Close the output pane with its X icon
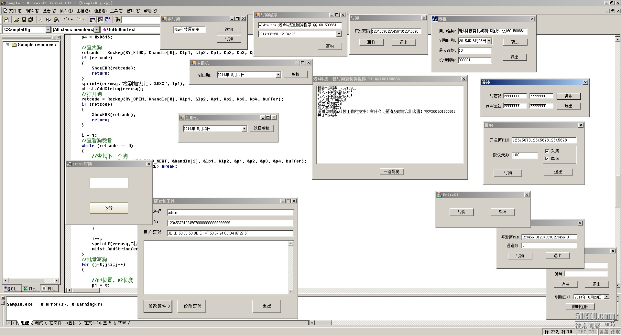621x335 pixels. [3, 298]
